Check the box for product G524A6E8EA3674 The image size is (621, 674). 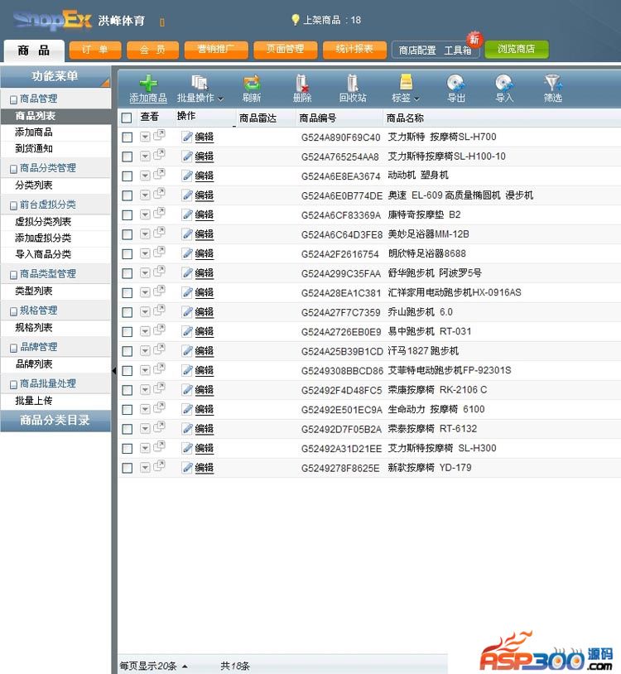click(127, 176)
